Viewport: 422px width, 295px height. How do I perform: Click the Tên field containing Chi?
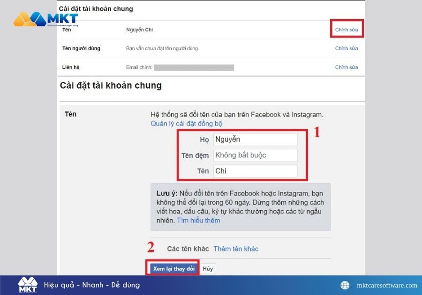pos(255,171)
